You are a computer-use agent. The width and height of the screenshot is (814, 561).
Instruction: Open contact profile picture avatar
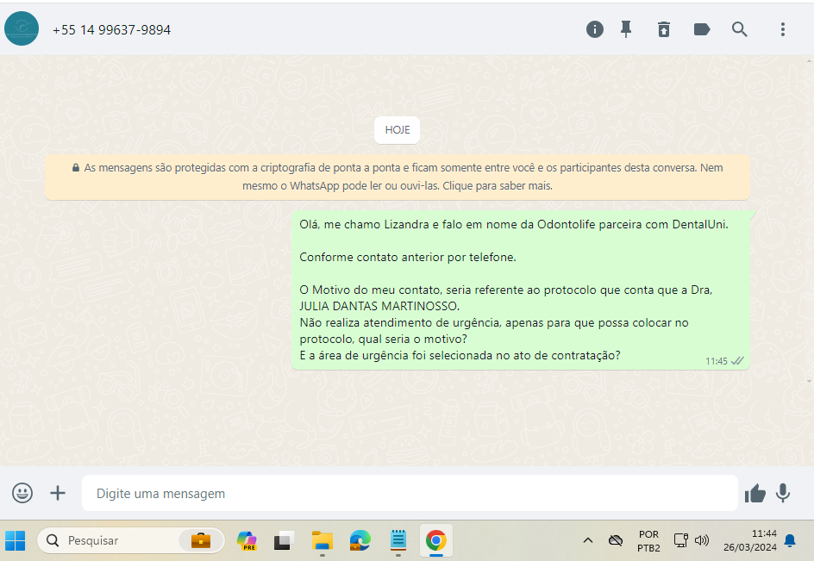click(22, 28)
